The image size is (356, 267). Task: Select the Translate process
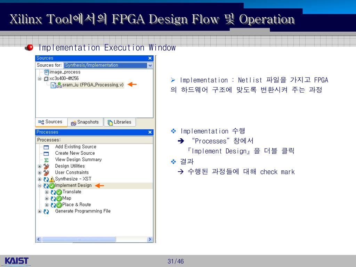(72, 192)
